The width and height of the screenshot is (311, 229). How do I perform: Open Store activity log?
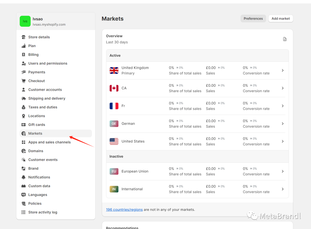[56, 212]
